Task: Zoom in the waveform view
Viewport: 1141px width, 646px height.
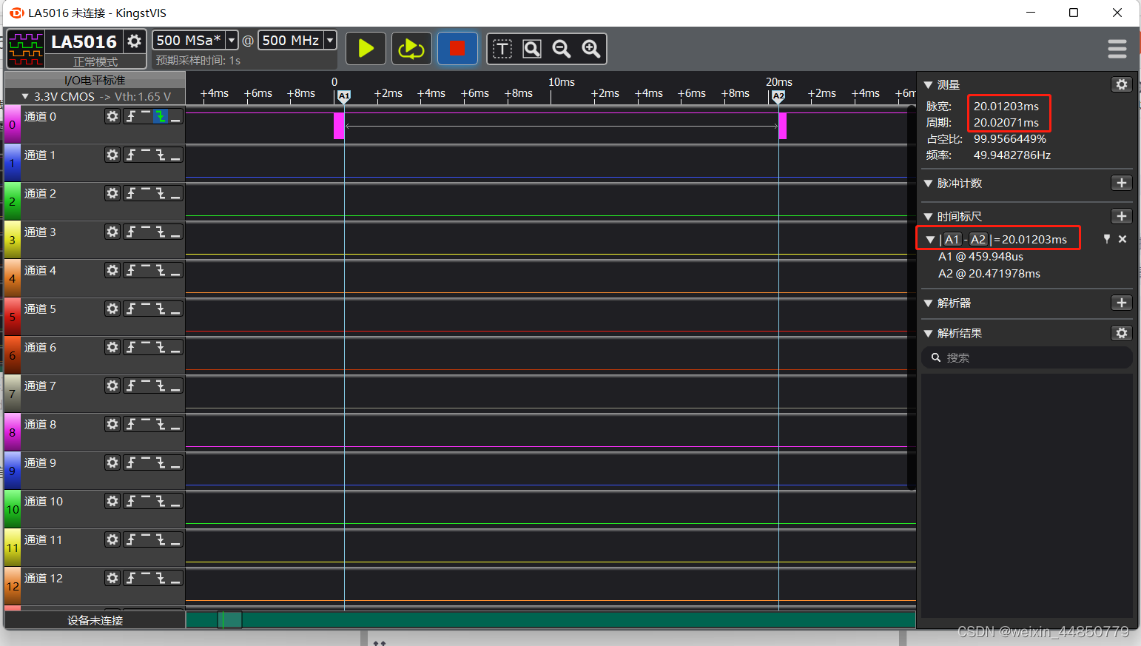Action: click(591, 49)
